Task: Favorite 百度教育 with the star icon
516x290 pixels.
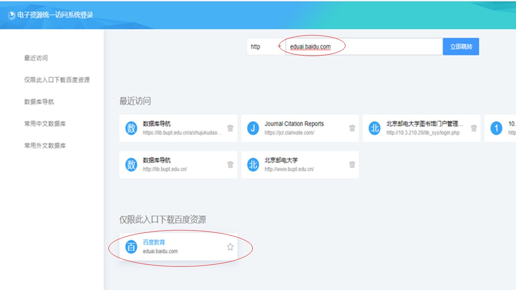Action: (230, 246)
